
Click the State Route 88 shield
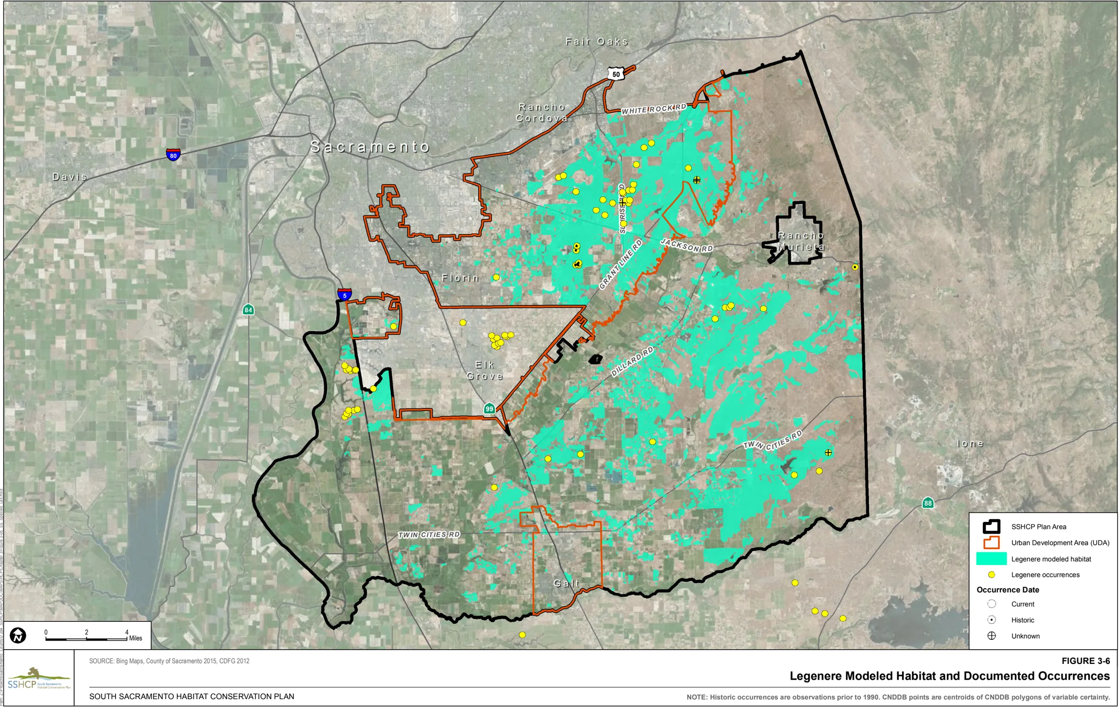[928, 503]
